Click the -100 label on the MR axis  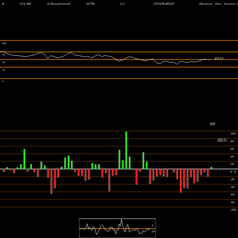(233, 210)
